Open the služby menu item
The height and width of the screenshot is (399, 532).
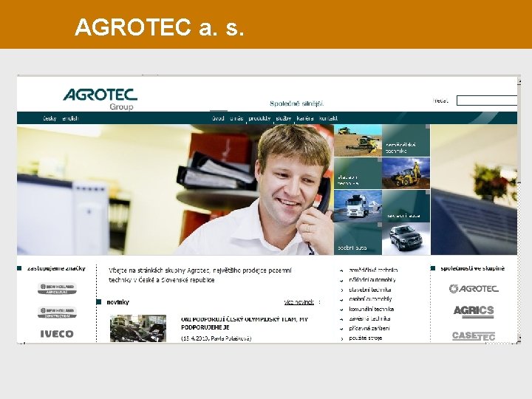tap(284, 118)
